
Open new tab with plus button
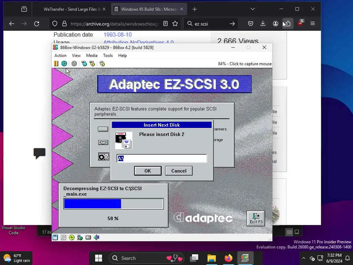tap(195, 9)
